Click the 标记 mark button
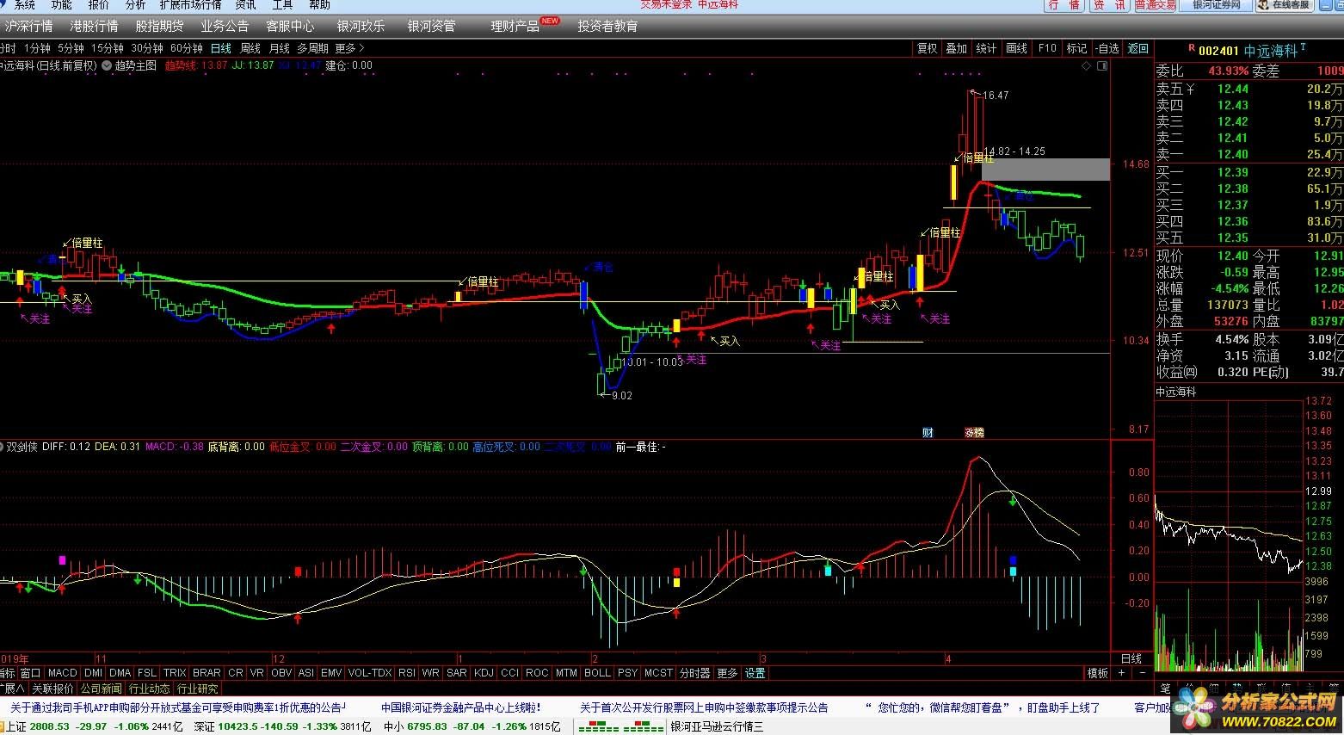The image size is (1344, 735). tap(1077, 48)
